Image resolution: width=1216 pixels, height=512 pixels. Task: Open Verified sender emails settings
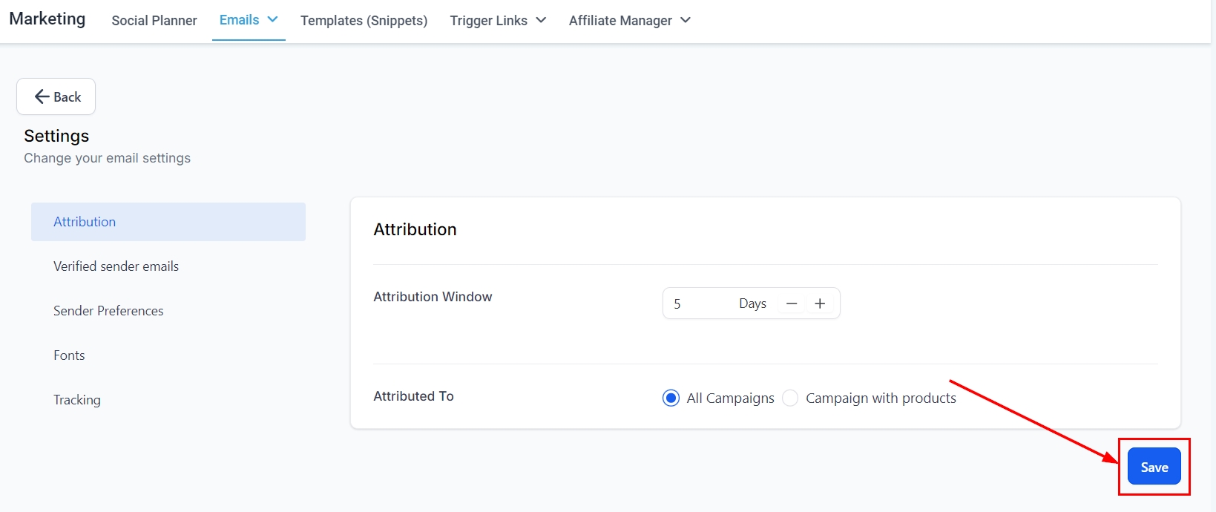click(x=116, y=266)
